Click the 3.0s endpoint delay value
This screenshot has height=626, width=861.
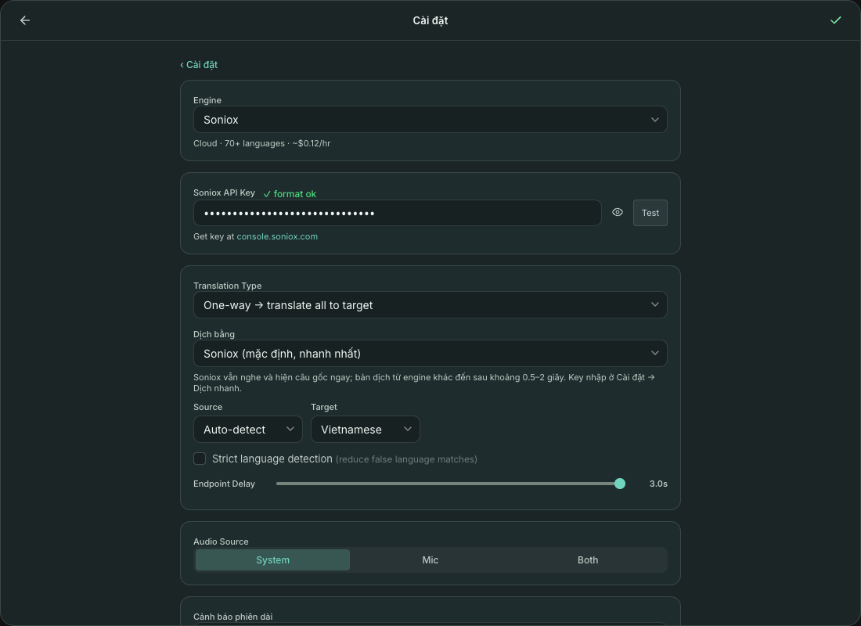click(x=658, y=484)
